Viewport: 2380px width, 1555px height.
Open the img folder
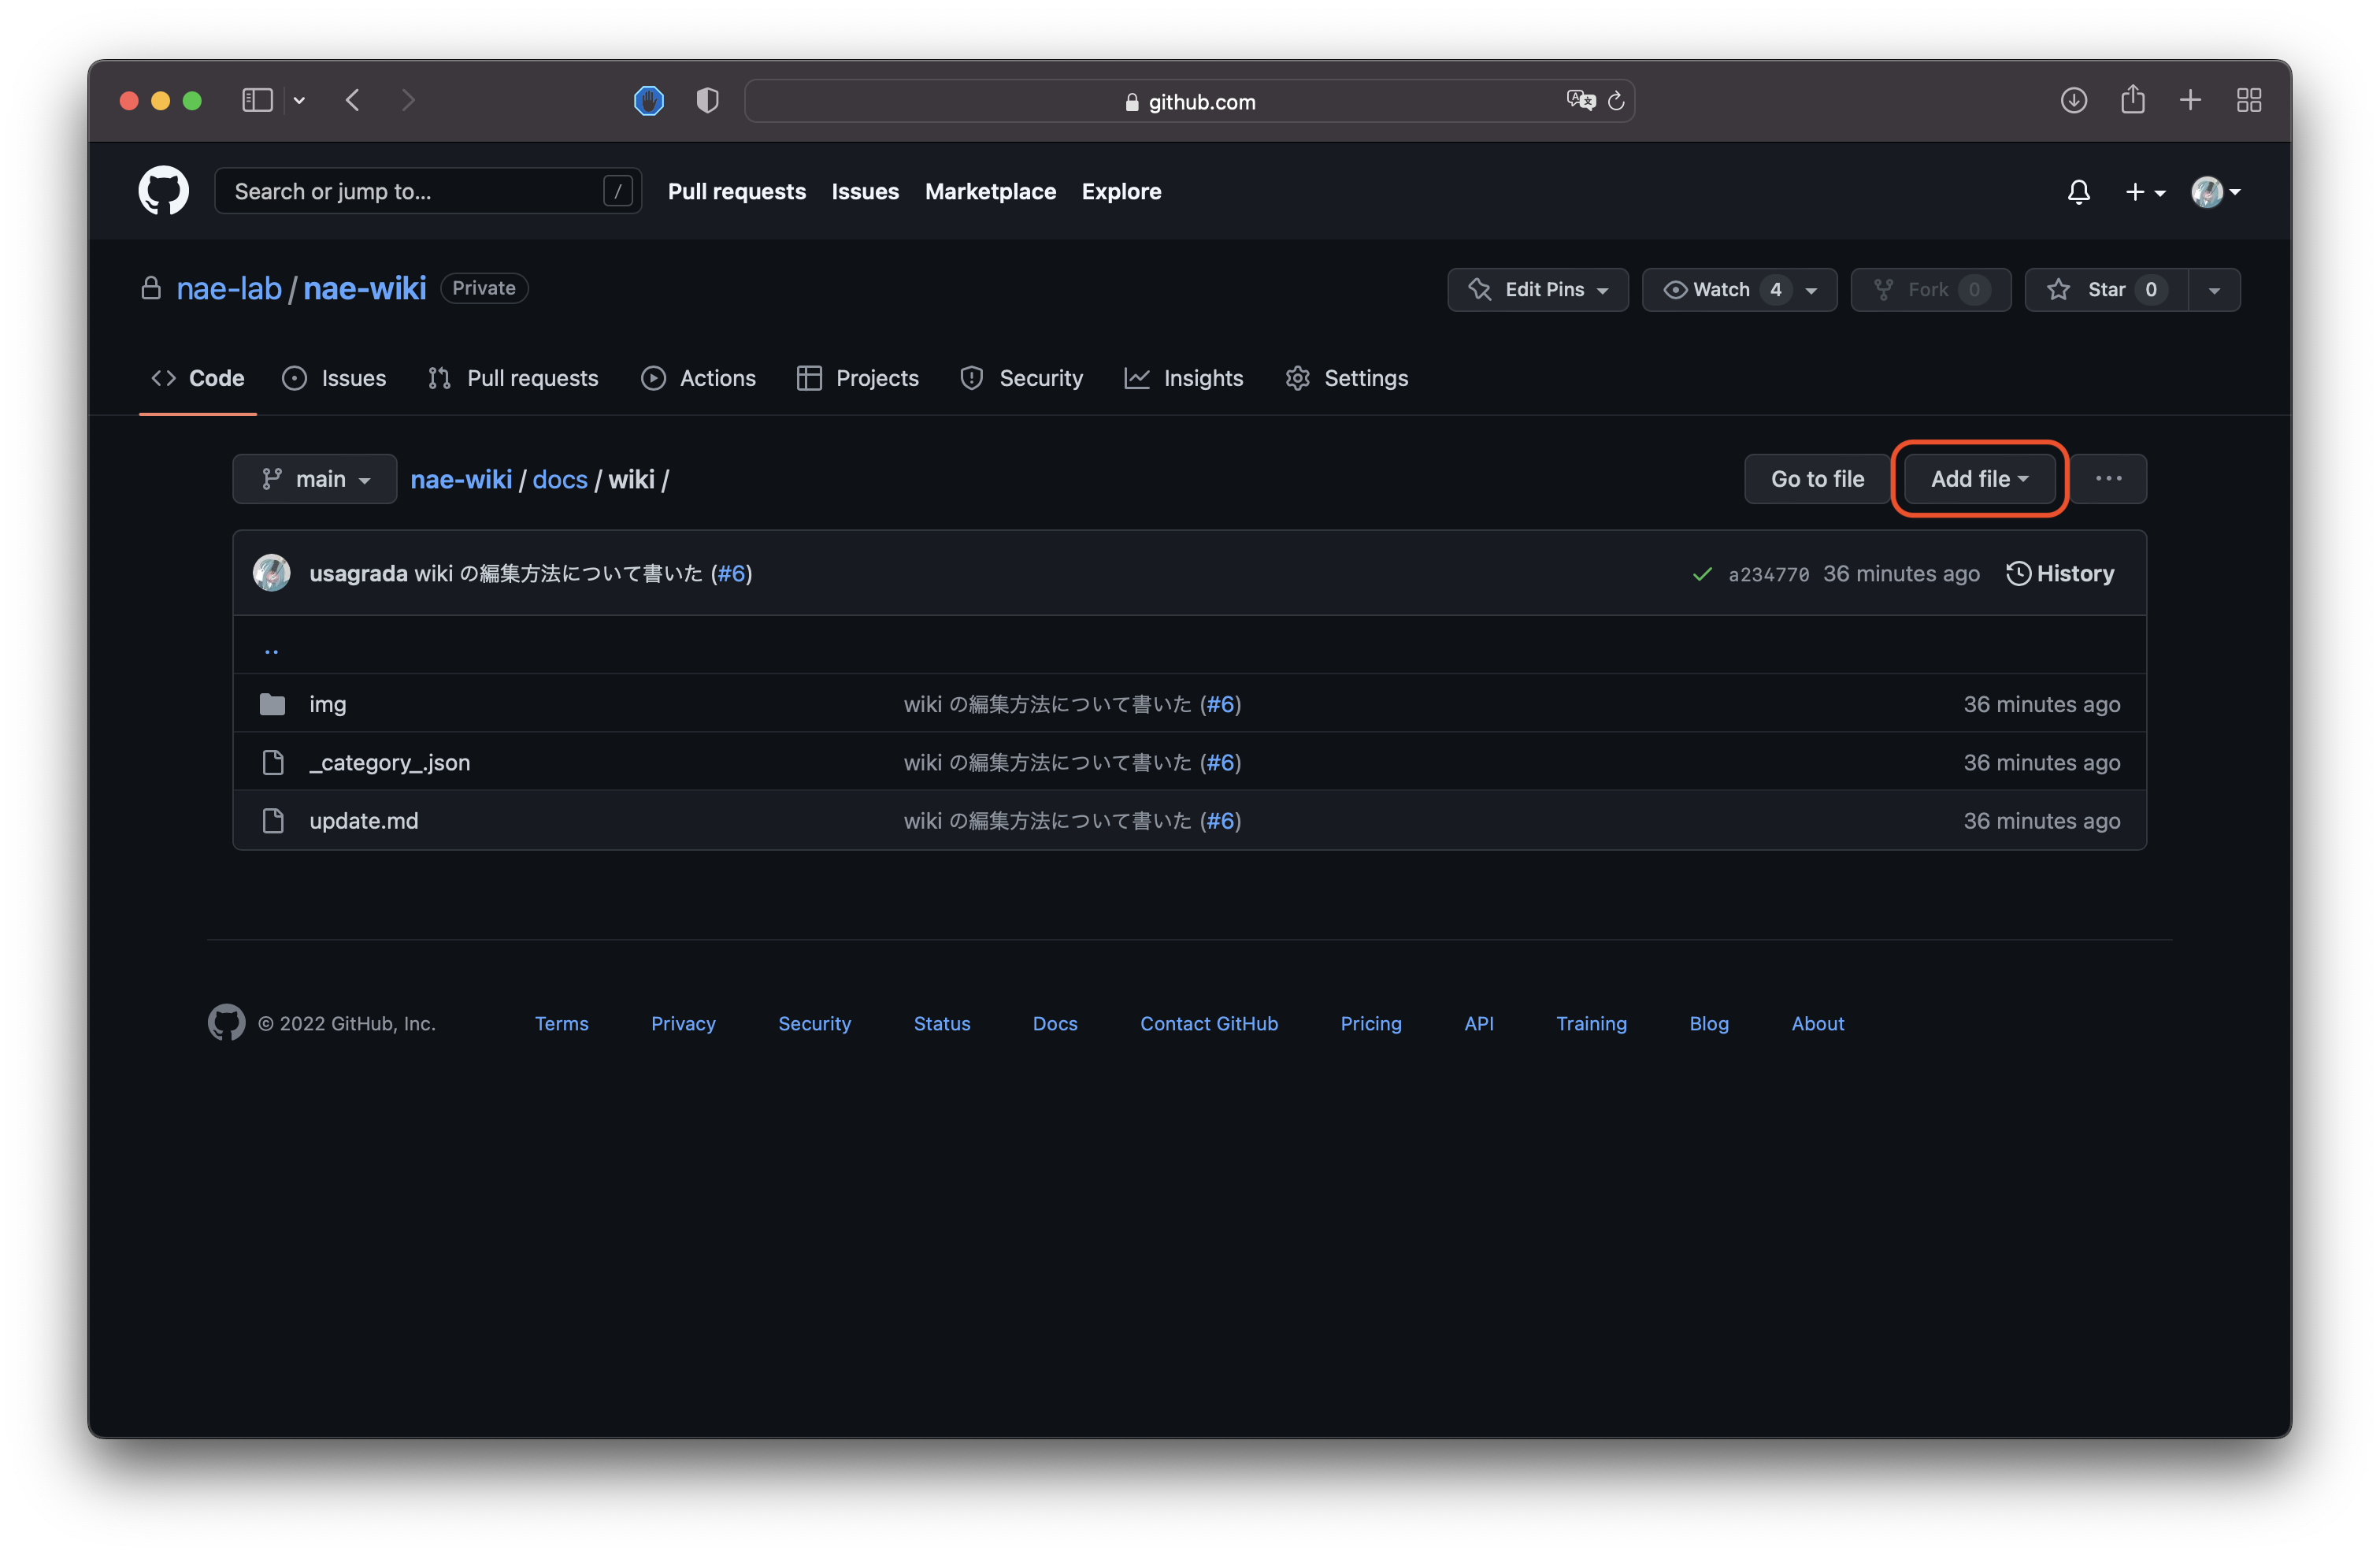point(327,703)
